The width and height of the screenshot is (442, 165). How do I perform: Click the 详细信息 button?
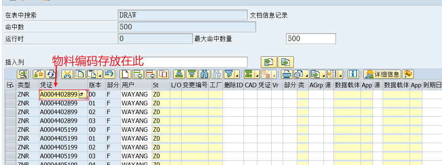click(x=382, y=74)
